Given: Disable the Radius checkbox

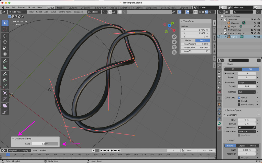Looking at the screenshot, I should 239,98.
